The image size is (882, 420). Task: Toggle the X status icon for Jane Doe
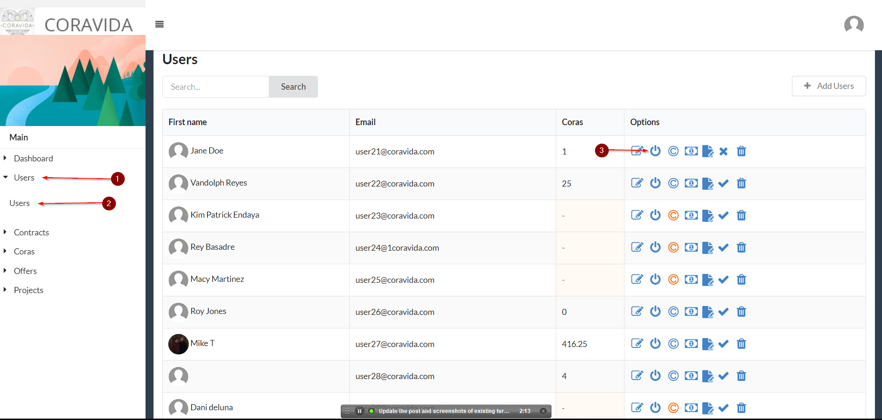point(723,151)
